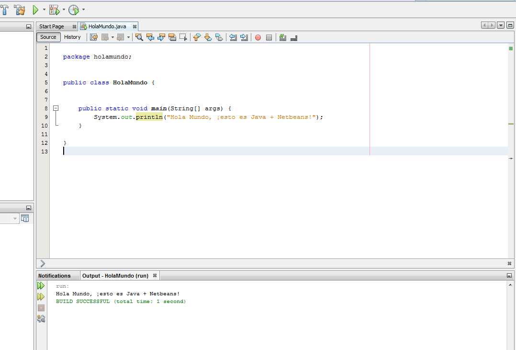This screenshot has height=350, width=516.
Task: Switch to the Start Page tab
Action: tap(52, 26)
